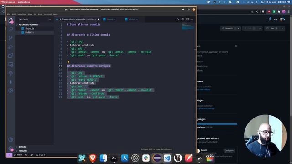Open the Extensions view

(x=10, y=56)
